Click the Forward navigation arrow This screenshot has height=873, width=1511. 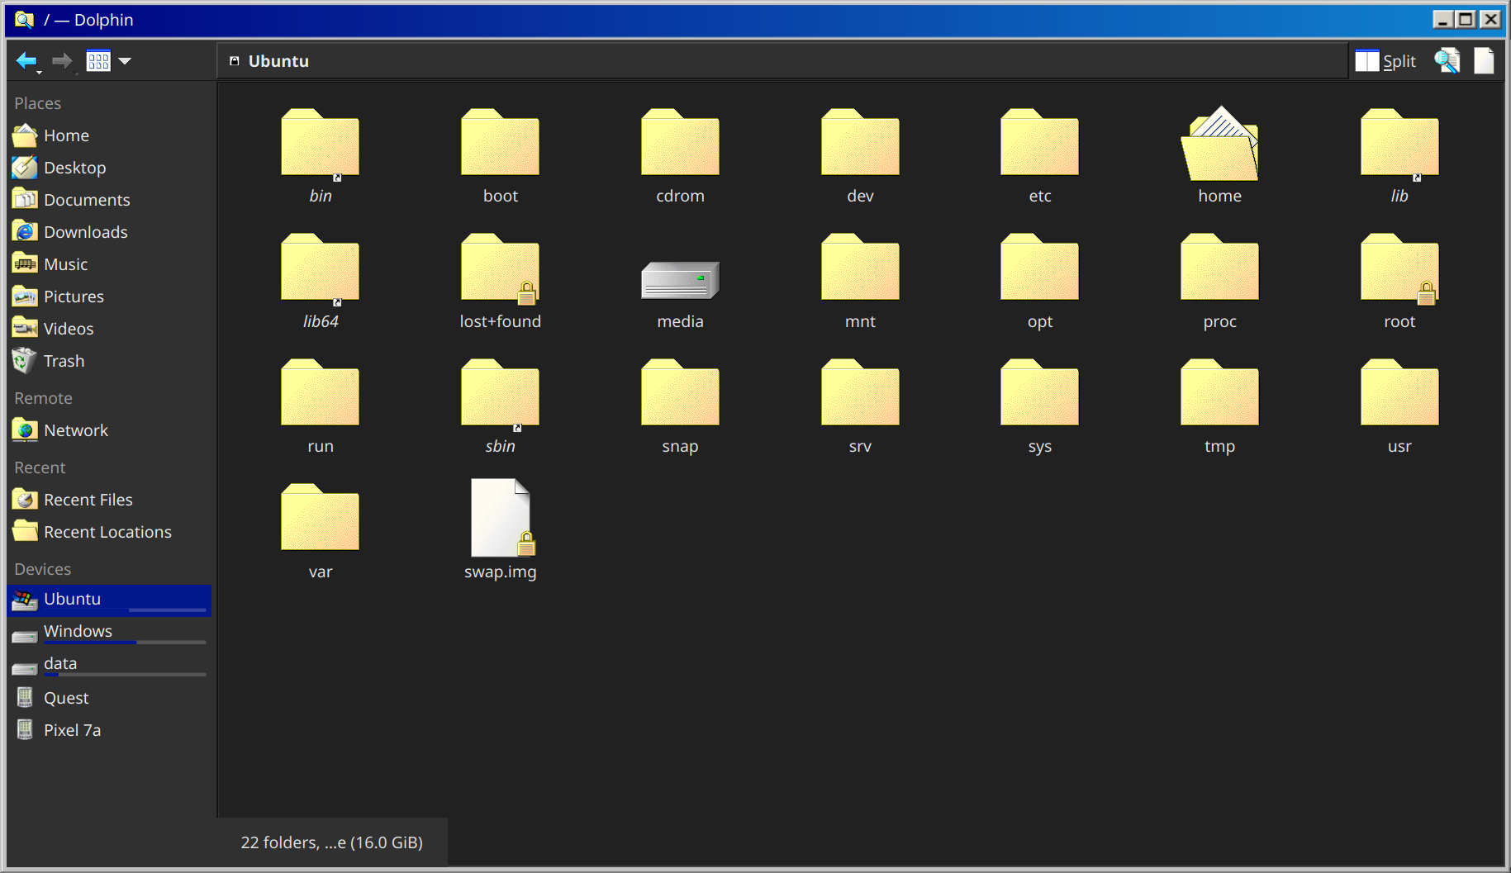pos(62,60)
